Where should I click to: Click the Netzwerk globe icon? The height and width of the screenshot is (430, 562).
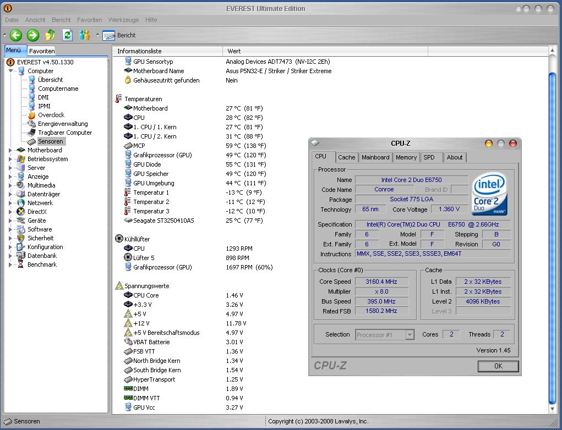(x=21, y=203)
